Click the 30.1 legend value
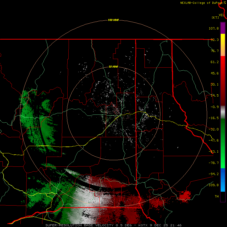 tap(215, 84)
